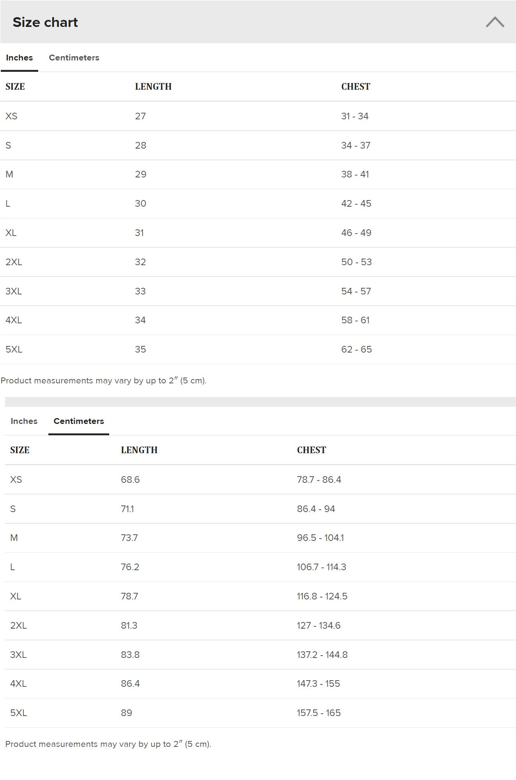Click chest value 137.2 - 144.8
This screenshot has height=780, width=516.
322,655
